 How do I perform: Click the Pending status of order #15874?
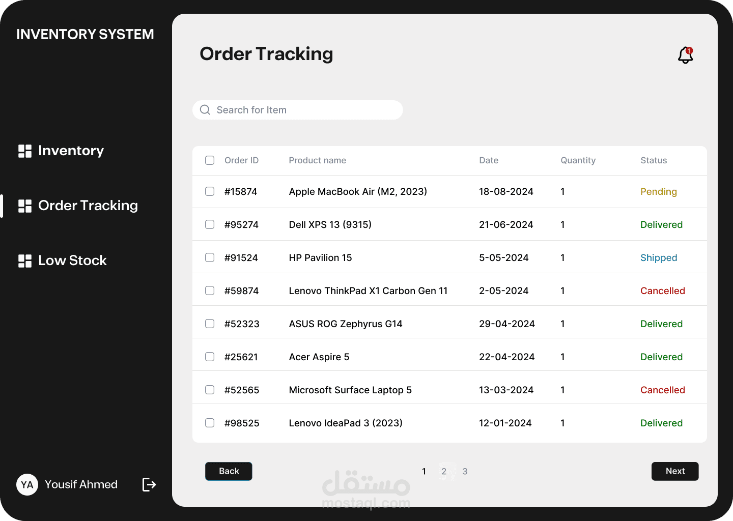(659, 192)
